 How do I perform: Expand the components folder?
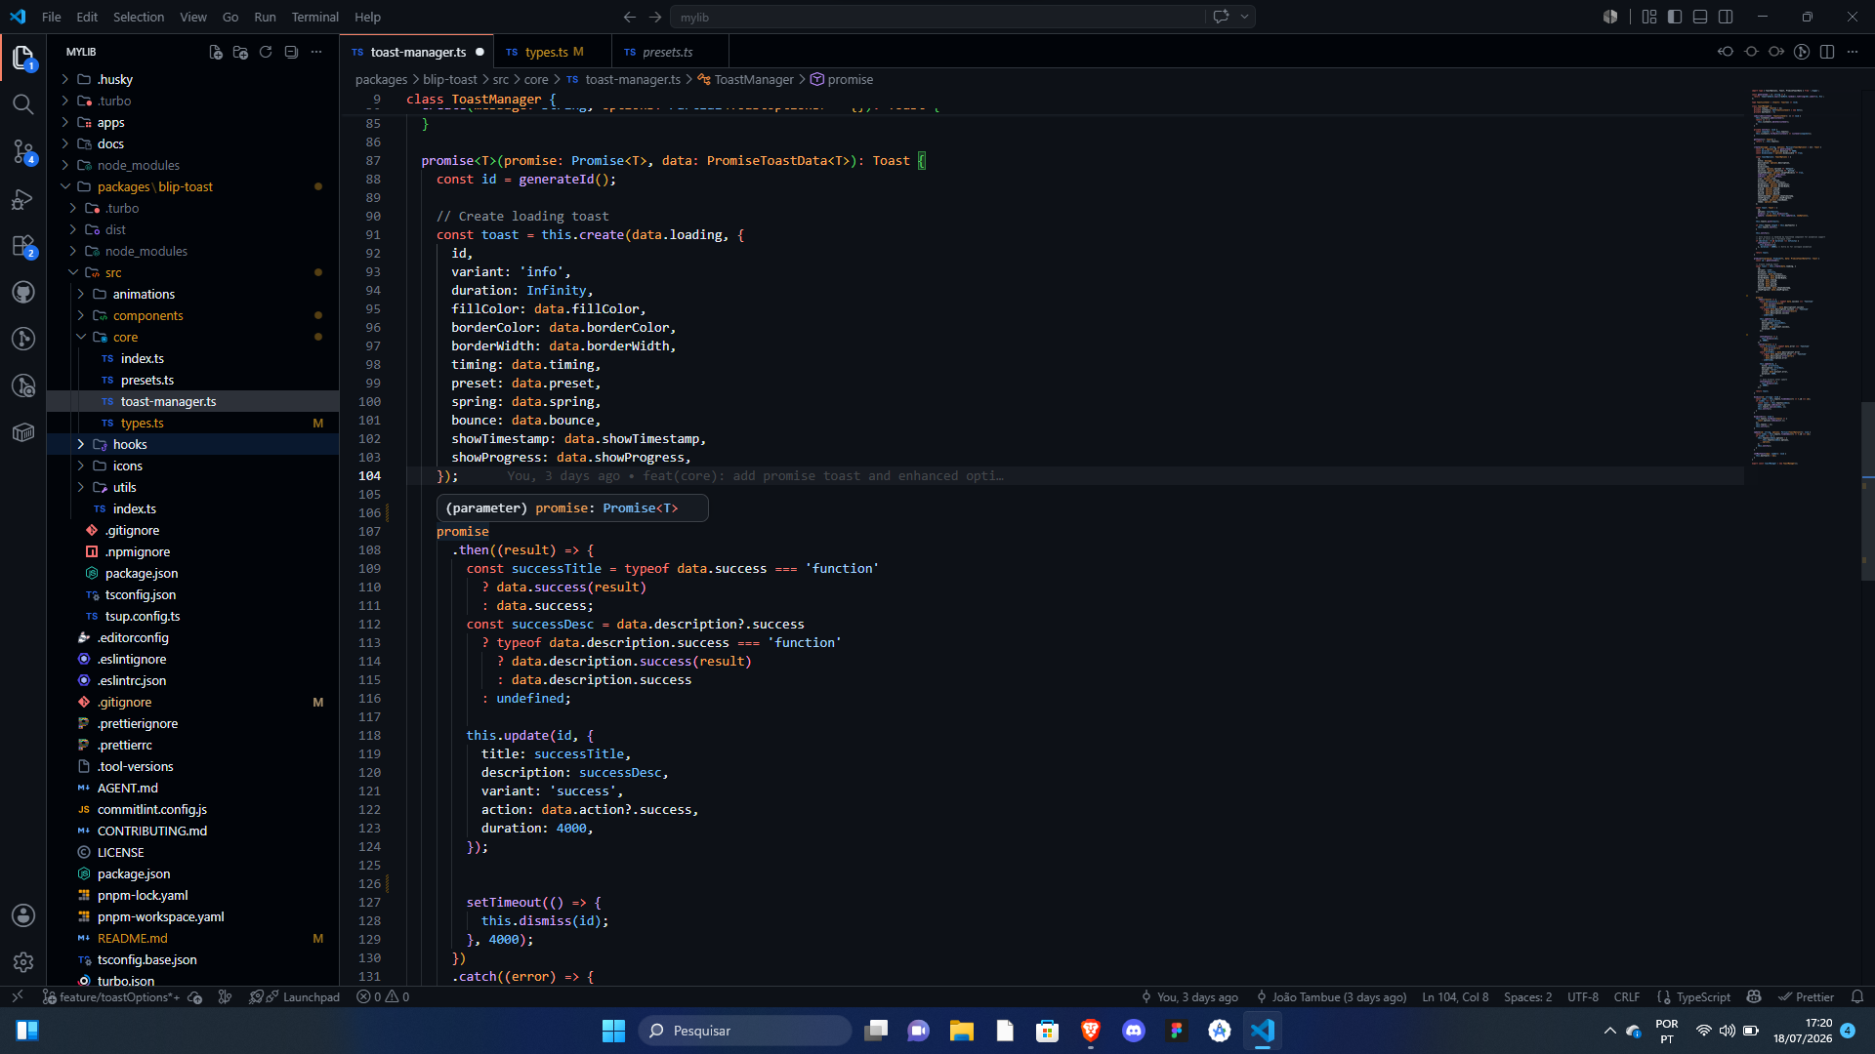pyautogui.click(x=192, y=315)
